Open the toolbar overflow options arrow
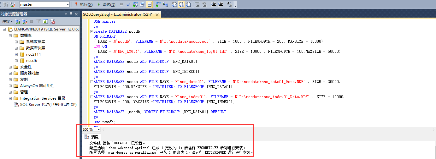 235,5
